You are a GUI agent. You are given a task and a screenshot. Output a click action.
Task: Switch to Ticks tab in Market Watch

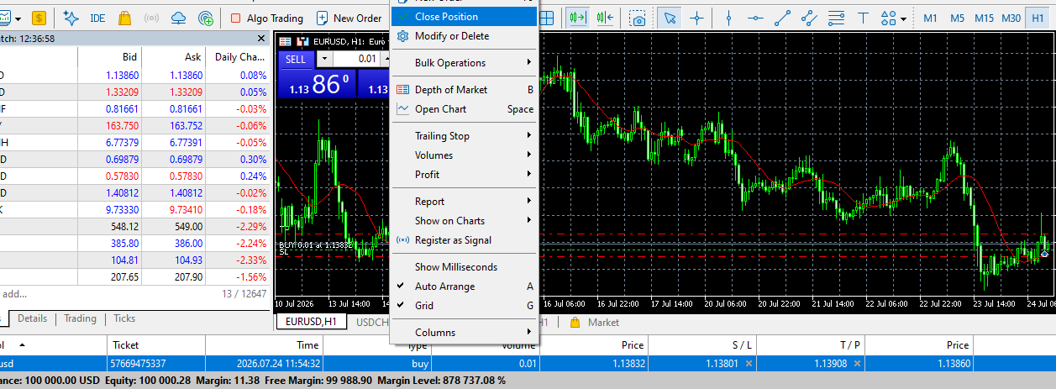point(124,318)
